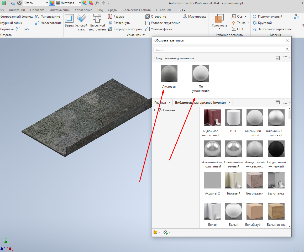Expand the Главная tree node
The width and height of the screenshot is (304, 252).
tap(154, 110)
